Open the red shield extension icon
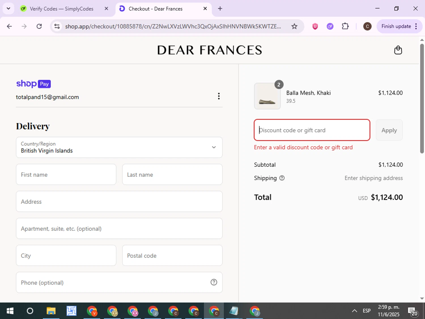This screenshot has width=425, height=319. point(315,26)
